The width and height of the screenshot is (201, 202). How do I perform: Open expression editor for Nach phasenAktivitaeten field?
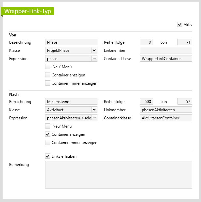(94, 118)
